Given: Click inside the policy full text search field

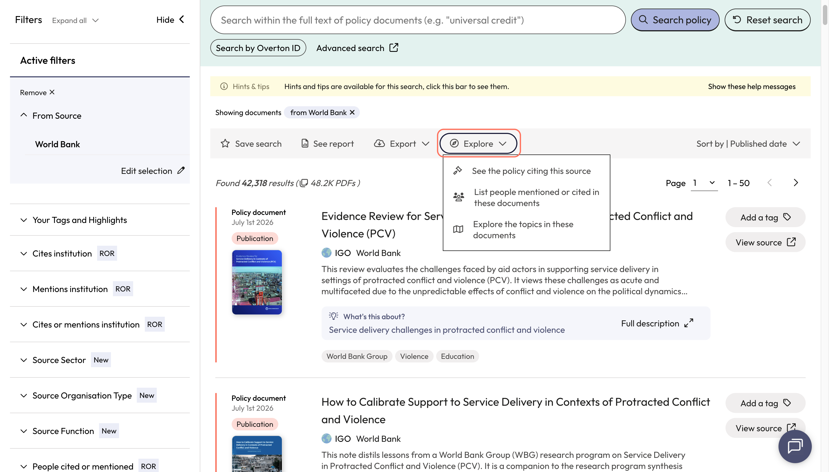Looking at the screenshot, I should 418,20.
